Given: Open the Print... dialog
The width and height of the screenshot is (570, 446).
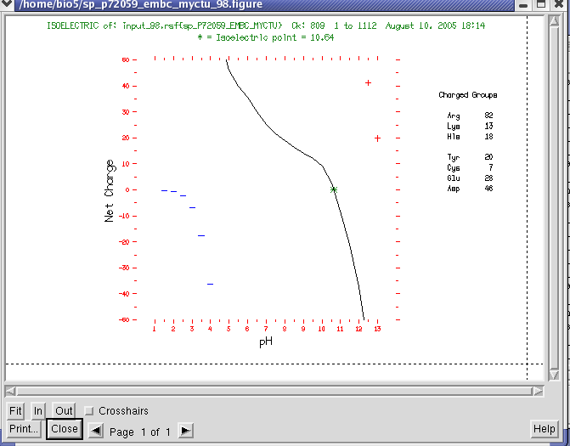Looking at the screenshot, I should [24, 429].
